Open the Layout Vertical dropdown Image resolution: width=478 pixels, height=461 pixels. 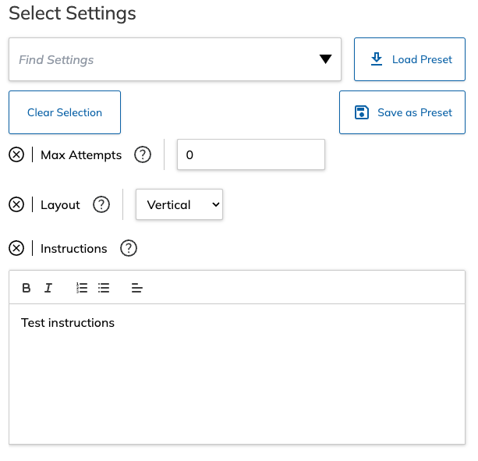point(179,204)
